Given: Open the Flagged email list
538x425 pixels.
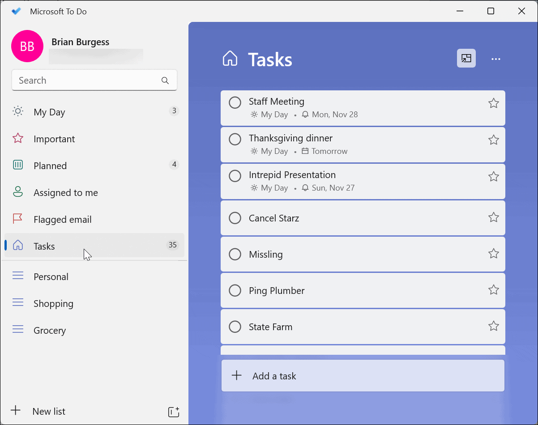Looking at the screenshot, I should click(62, 220).
